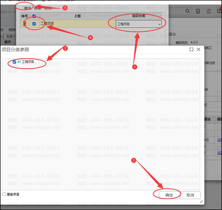Click the 退出 button behind the dialog
222x210 pixels.
[x=172, y=34]
